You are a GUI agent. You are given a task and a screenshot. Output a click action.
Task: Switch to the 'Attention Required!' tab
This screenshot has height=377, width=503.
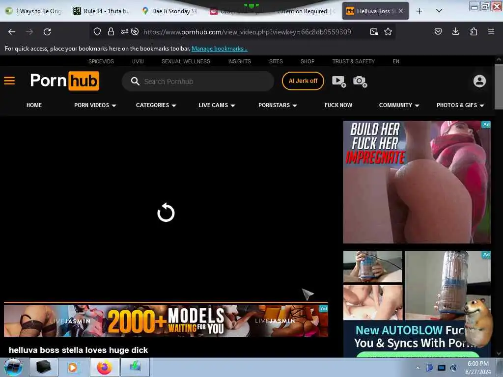point(307,11)
